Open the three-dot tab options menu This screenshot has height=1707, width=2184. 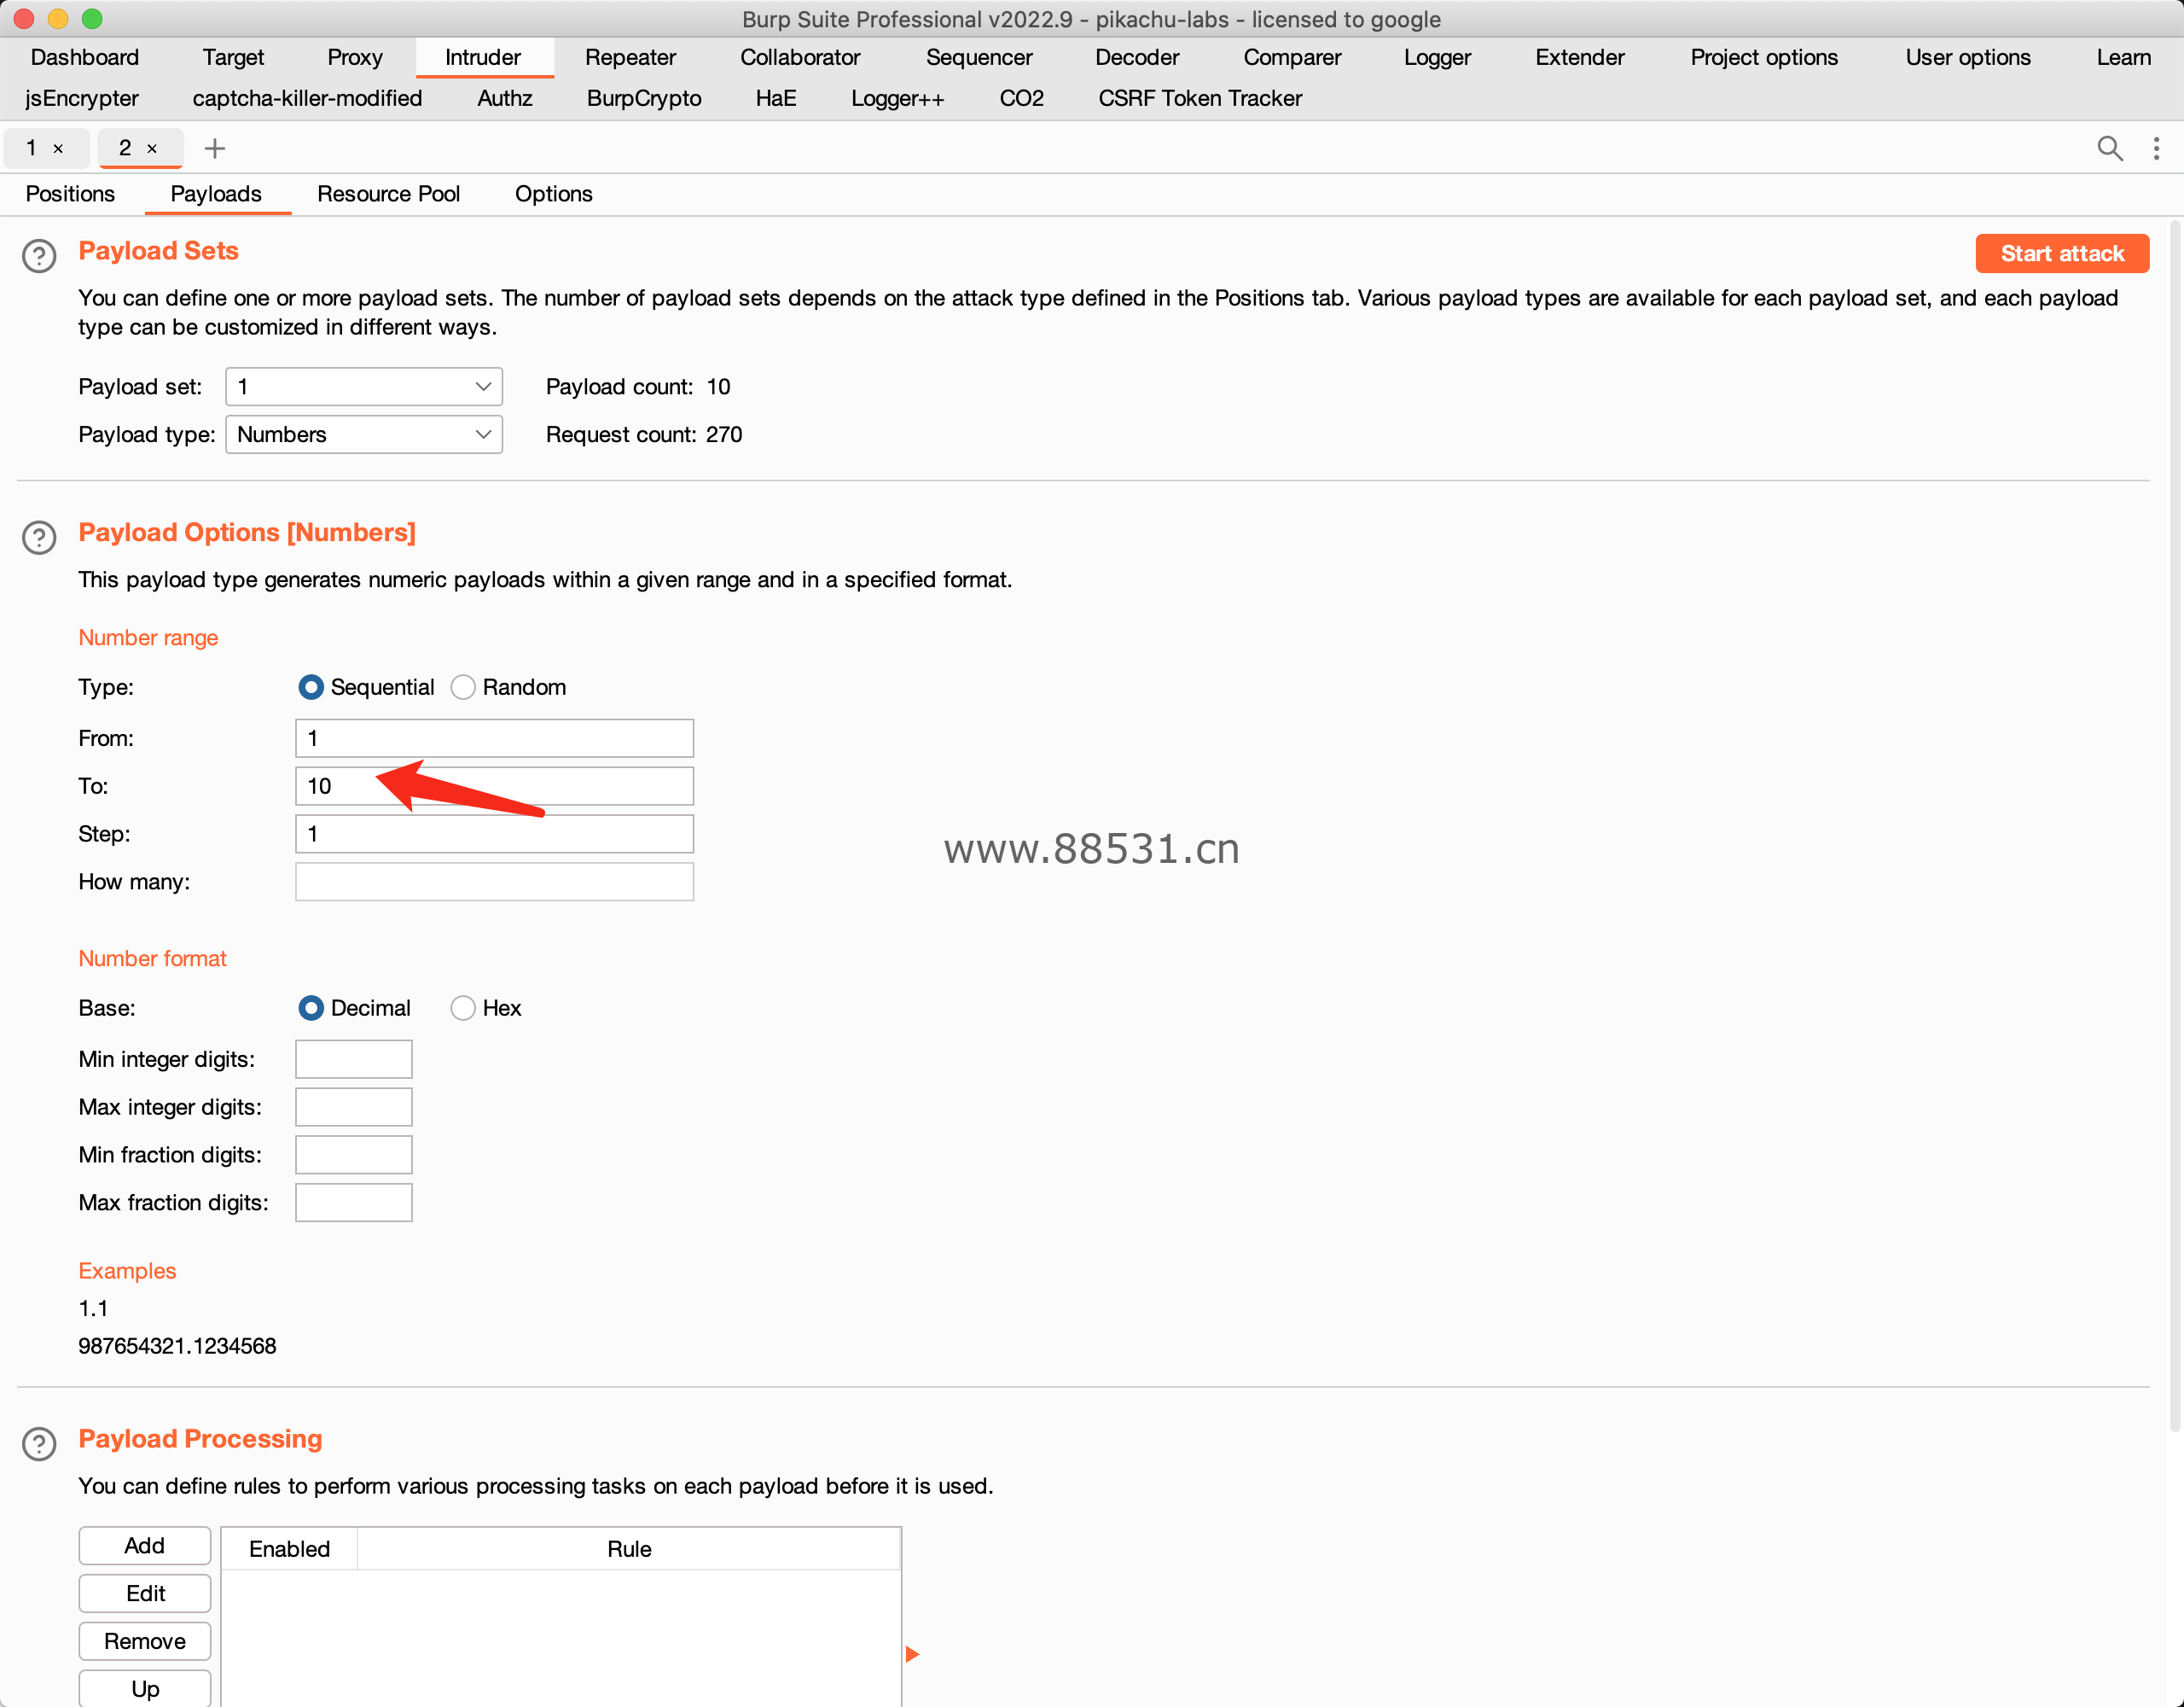[x=2156, y=149]
